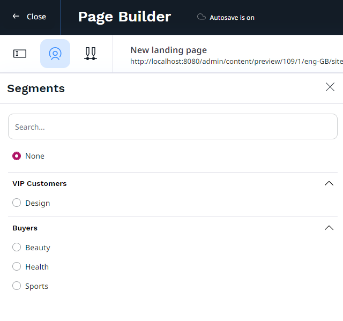Click the Buyers group header
This screenshot has height=321, width=343.
25,228
